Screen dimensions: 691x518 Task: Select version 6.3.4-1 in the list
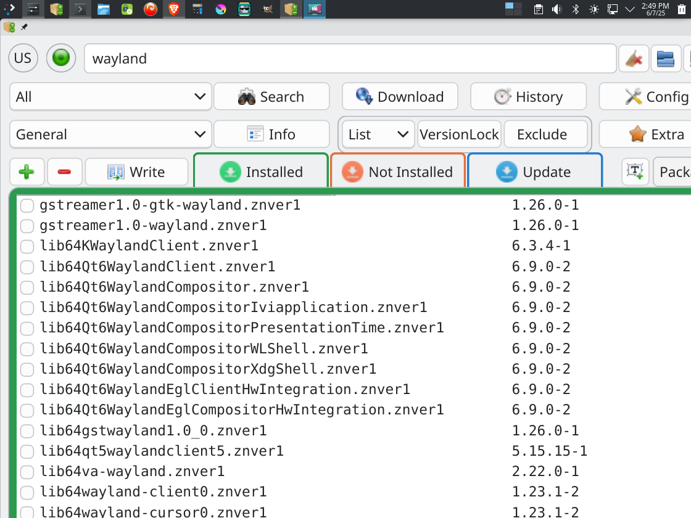click(541, 246)
